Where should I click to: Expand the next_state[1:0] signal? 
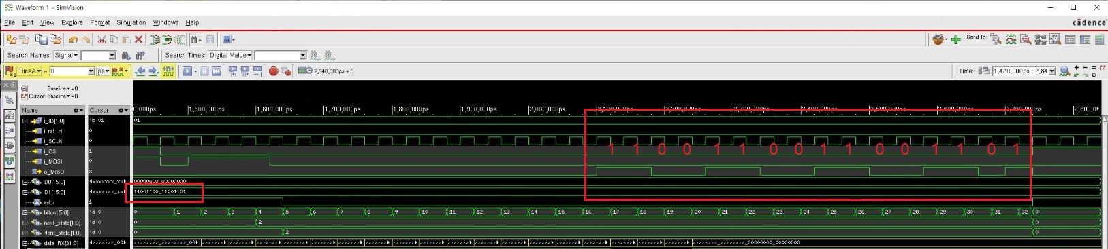click(x=25, y=223)
